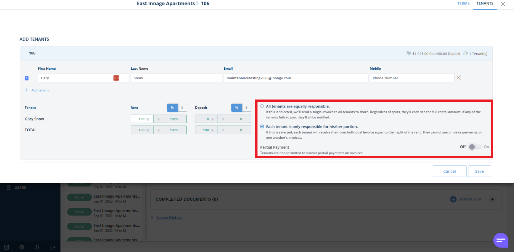Close the Add Tenants dialog

point(503,4)
